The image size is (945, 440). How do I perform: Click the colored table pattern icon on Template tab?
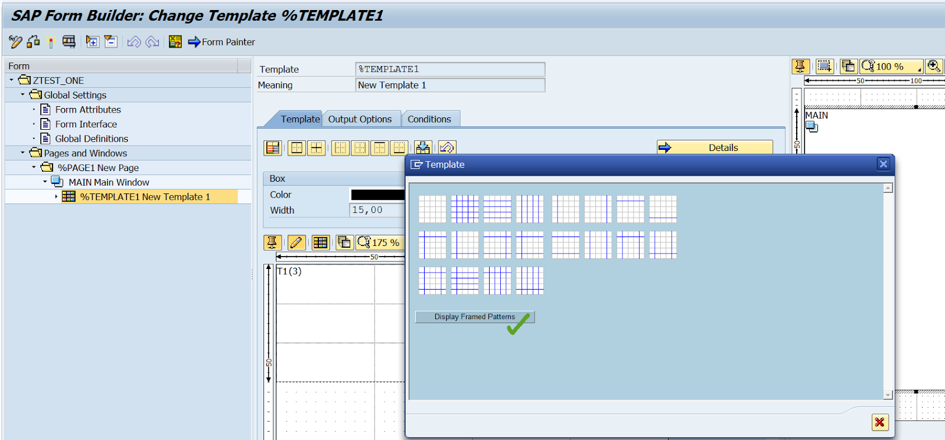click(273, 147)
